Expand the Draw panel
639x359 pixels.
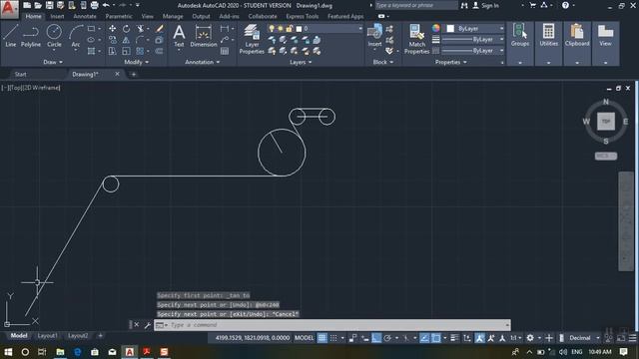click(53, 62)
